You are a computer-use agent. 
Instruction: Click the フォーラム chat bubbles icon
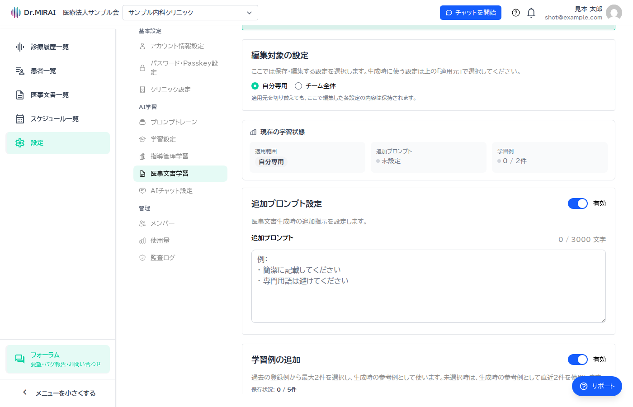[20, 359]
